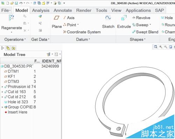This screenshot has width=175, height=139.
Task: Click the Refit view icon in graphics toolbar
Action: [x=156, y=47]
